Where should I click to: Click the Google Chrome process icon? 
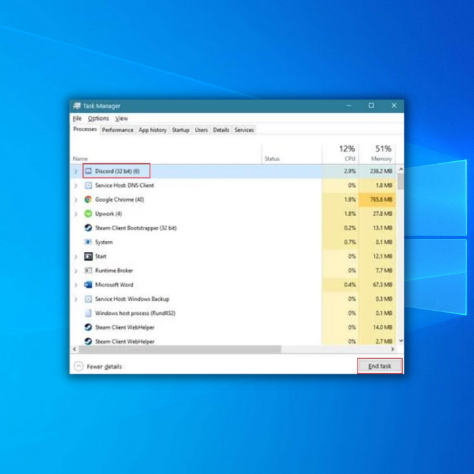point(88,200)
